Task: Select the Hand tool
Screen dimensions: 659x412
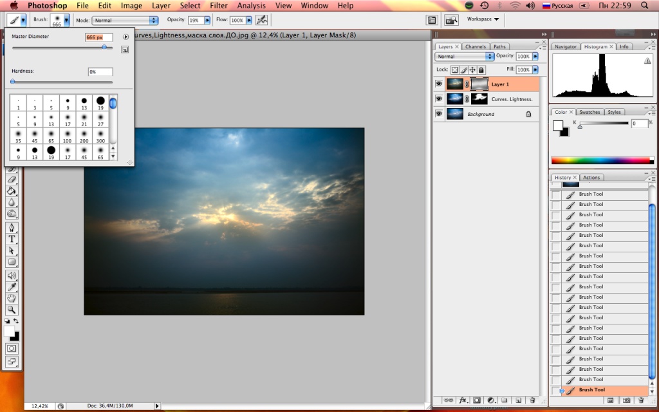Action: [x=12, y=298]
